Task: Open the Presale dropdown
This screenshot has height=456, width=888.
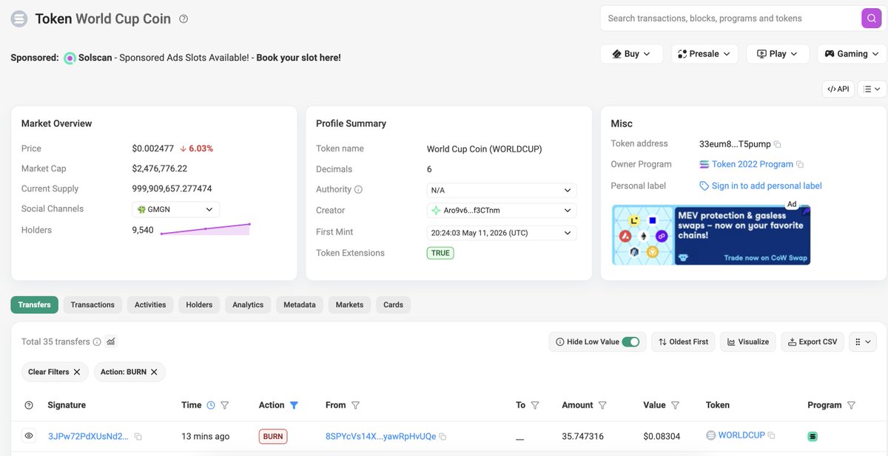Action: (x=704, y=54)
